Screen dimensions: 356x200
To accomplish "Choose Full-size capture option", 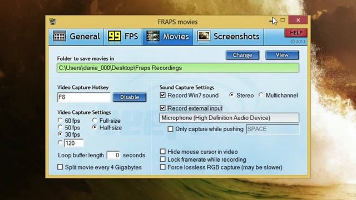I will [x=95, y=120].
